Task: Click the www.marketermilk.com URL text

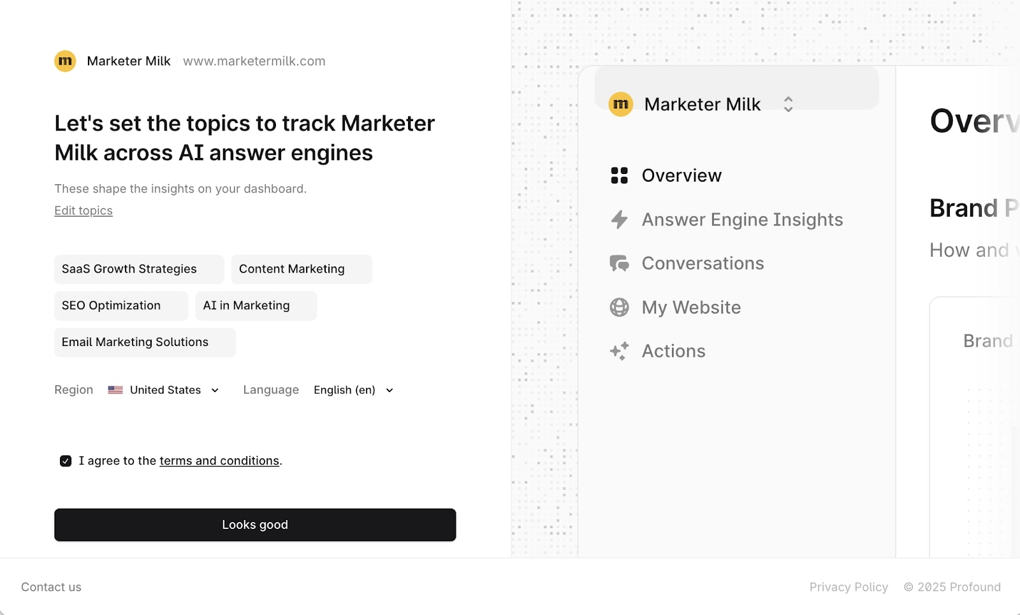Action: point(254,61)
